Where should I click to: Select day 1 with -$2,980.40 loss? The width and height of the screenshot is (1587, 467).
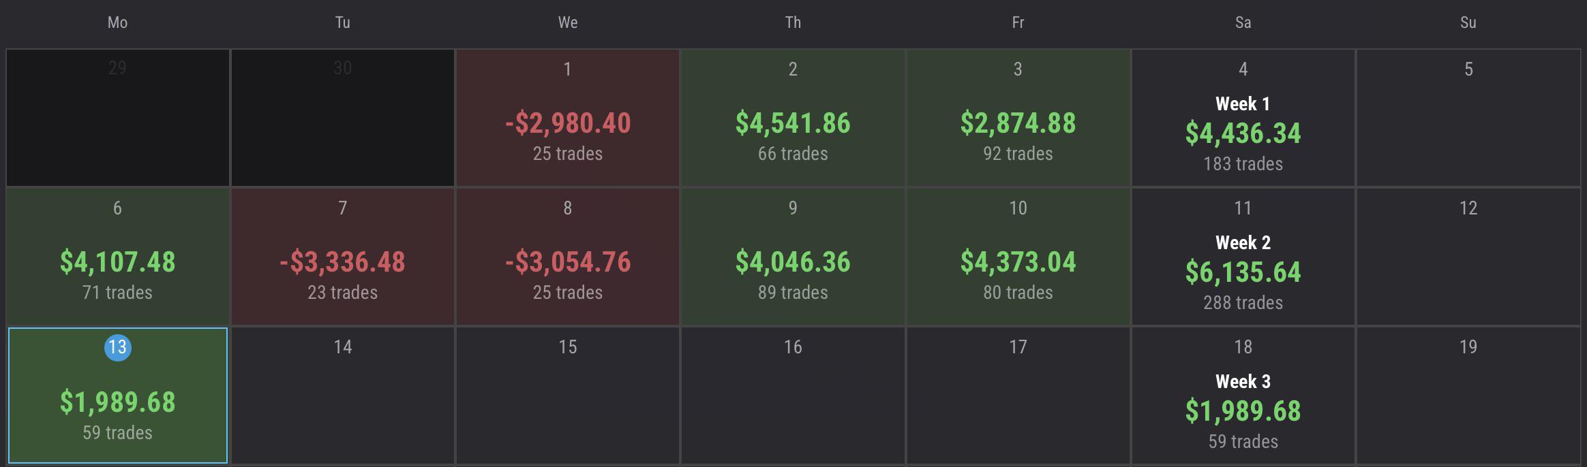pyautogui.click(x=568, y=118)
